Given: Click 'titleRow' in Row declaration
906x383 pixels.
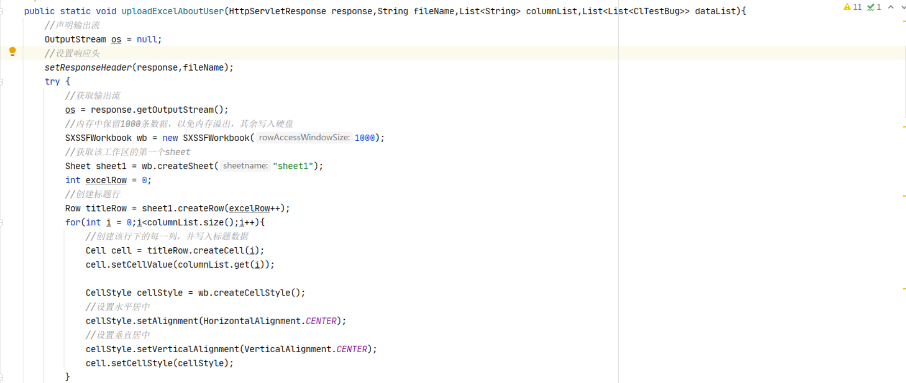Looking at the screenshot, I should click(x=106, y=208).
